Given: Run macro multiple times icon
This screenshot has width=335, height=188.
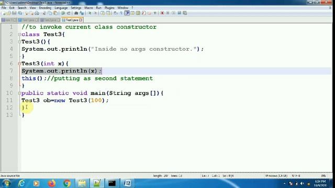Looking at the screenshot, I should pyautogui.click(x=179, y=13).
